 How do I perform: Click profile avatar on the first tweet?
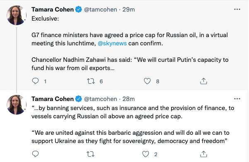[x=17, y=15]
